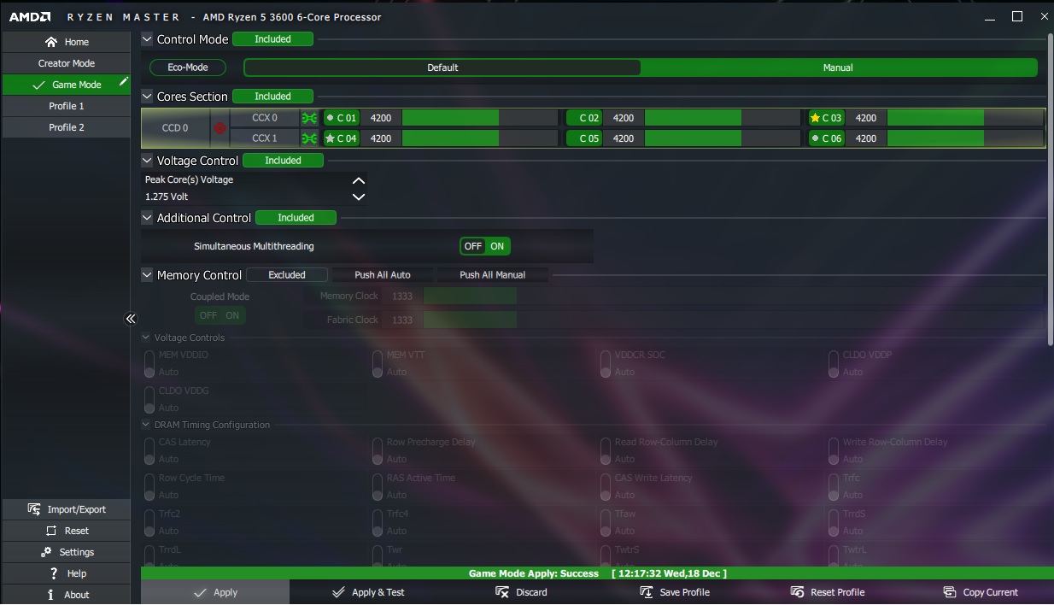This screenshot has width=1054, height=605.
Task: Decrease Peak Core(s) Voltage with down arrow
Action: 359,197
